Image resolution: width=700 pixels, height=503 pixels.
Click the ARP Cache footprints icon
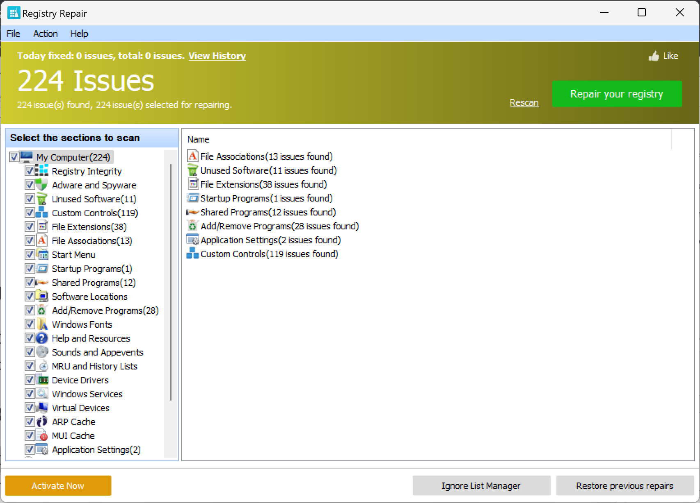[41, 421]
